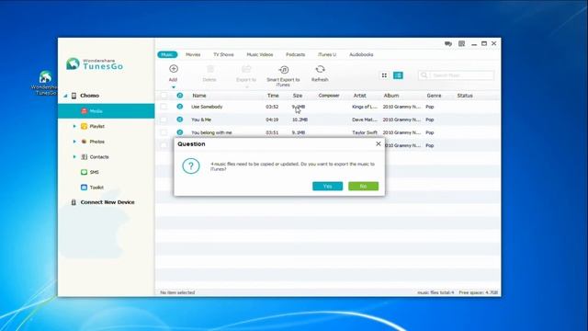Image resolution: width=588 pixels, height=331 pixels.
Task: Click the Add music icon
Action: 174,69
